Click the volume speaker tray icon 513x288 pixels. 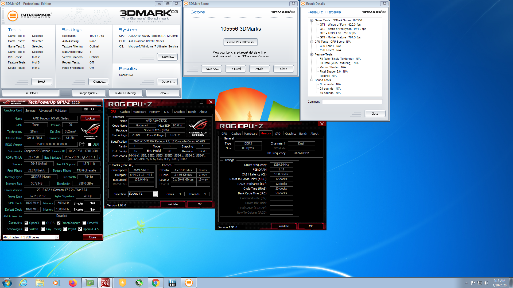point(486,283)
